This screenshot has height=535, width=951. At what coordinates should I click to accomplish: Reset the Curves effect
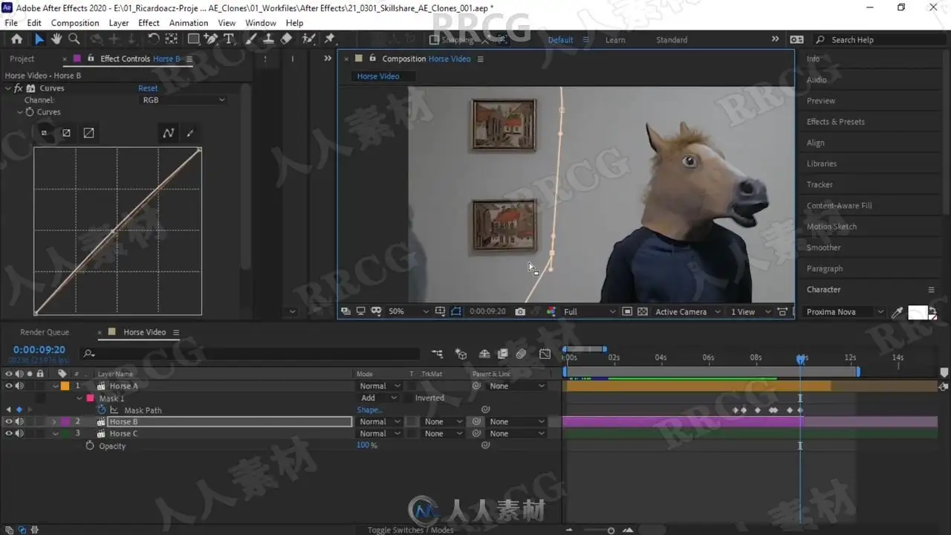(x=148, y=88)
